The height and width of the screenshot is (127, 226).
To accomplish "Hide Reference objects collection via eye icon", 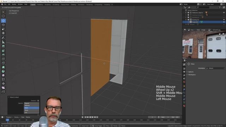I will pos(224,13).
